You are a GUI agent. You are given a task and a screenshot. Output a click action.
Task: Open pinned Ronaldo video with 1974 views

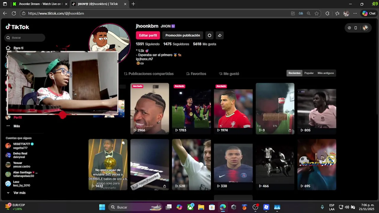(233, 108)
